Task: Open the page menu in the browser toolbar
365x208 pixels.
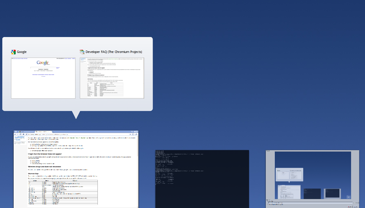Action: coord(133,134)
